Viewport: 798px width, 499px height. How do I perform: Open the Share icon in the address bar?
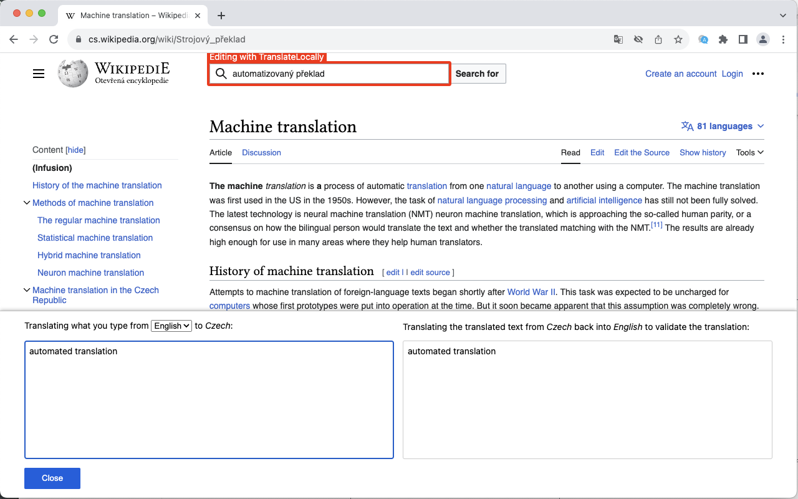coord(658,39)
